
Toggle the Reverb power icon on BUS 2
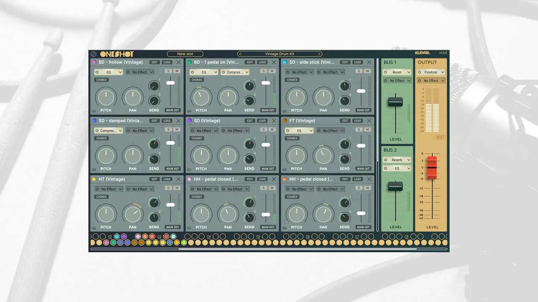(x=386, y=160)
